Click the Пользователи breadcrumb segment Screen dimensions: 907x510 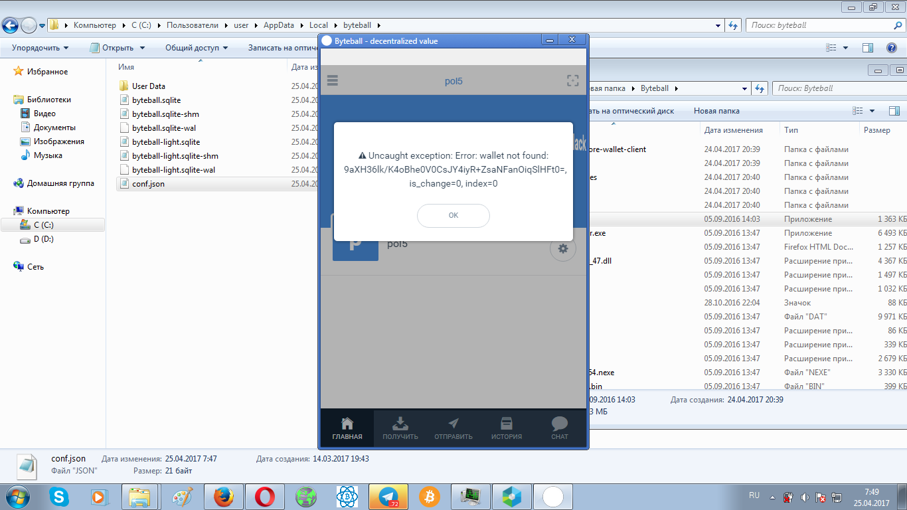[x=193, y=25]
